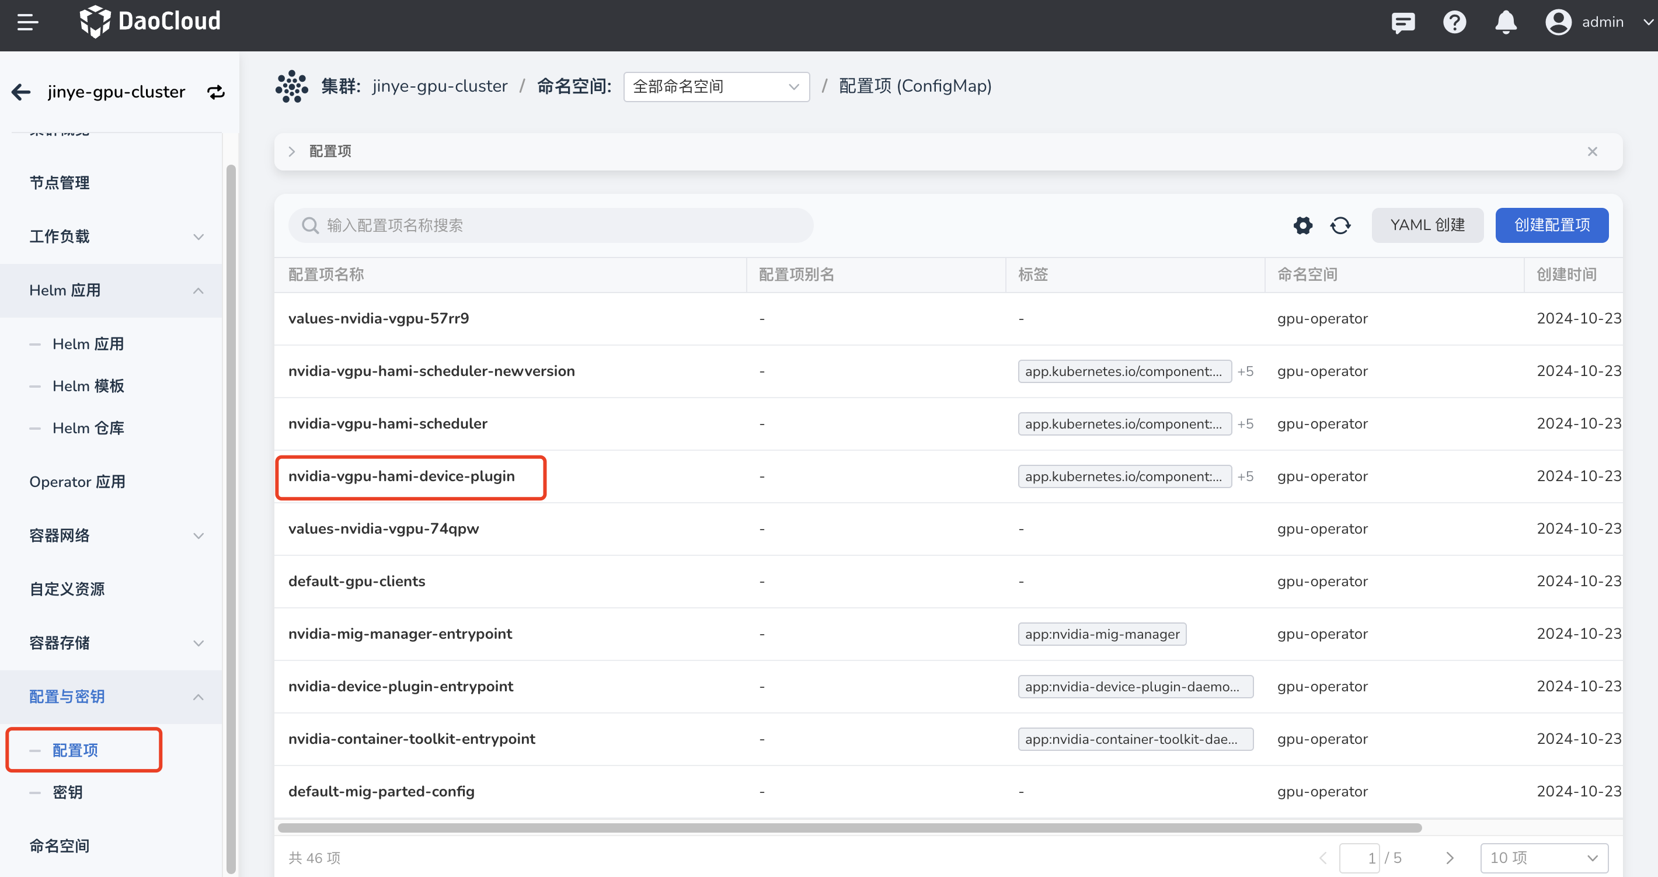Open table column settings gear
The image size is (1658, 877).
(1302, 225)
